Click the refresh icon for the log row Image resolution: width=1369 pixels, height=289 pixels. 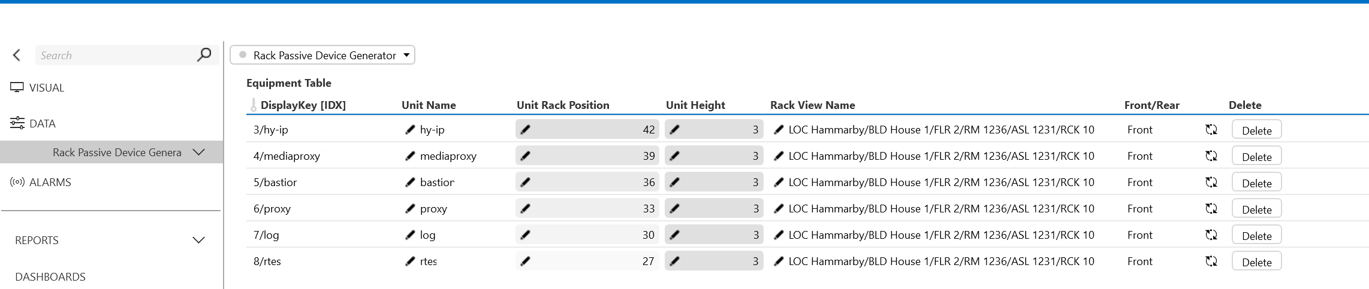(1211, 235)
